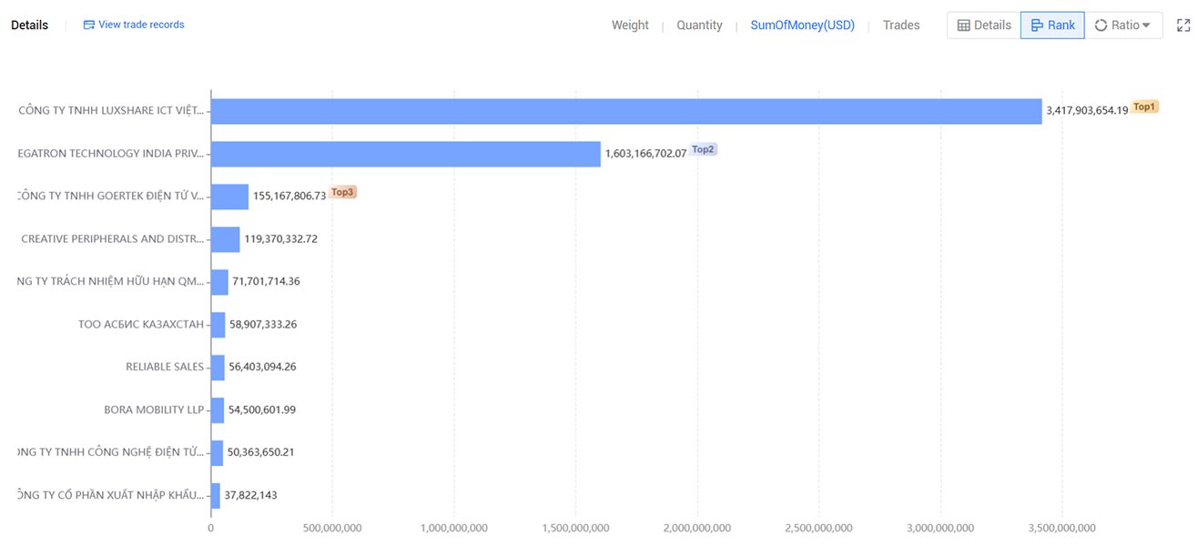This screenshot has height=546, width=1198.
Task: Click the 155,167,806.73 value
Action: 289,197
